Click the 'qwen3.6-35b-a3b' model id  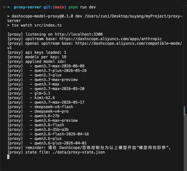point(51,130)
